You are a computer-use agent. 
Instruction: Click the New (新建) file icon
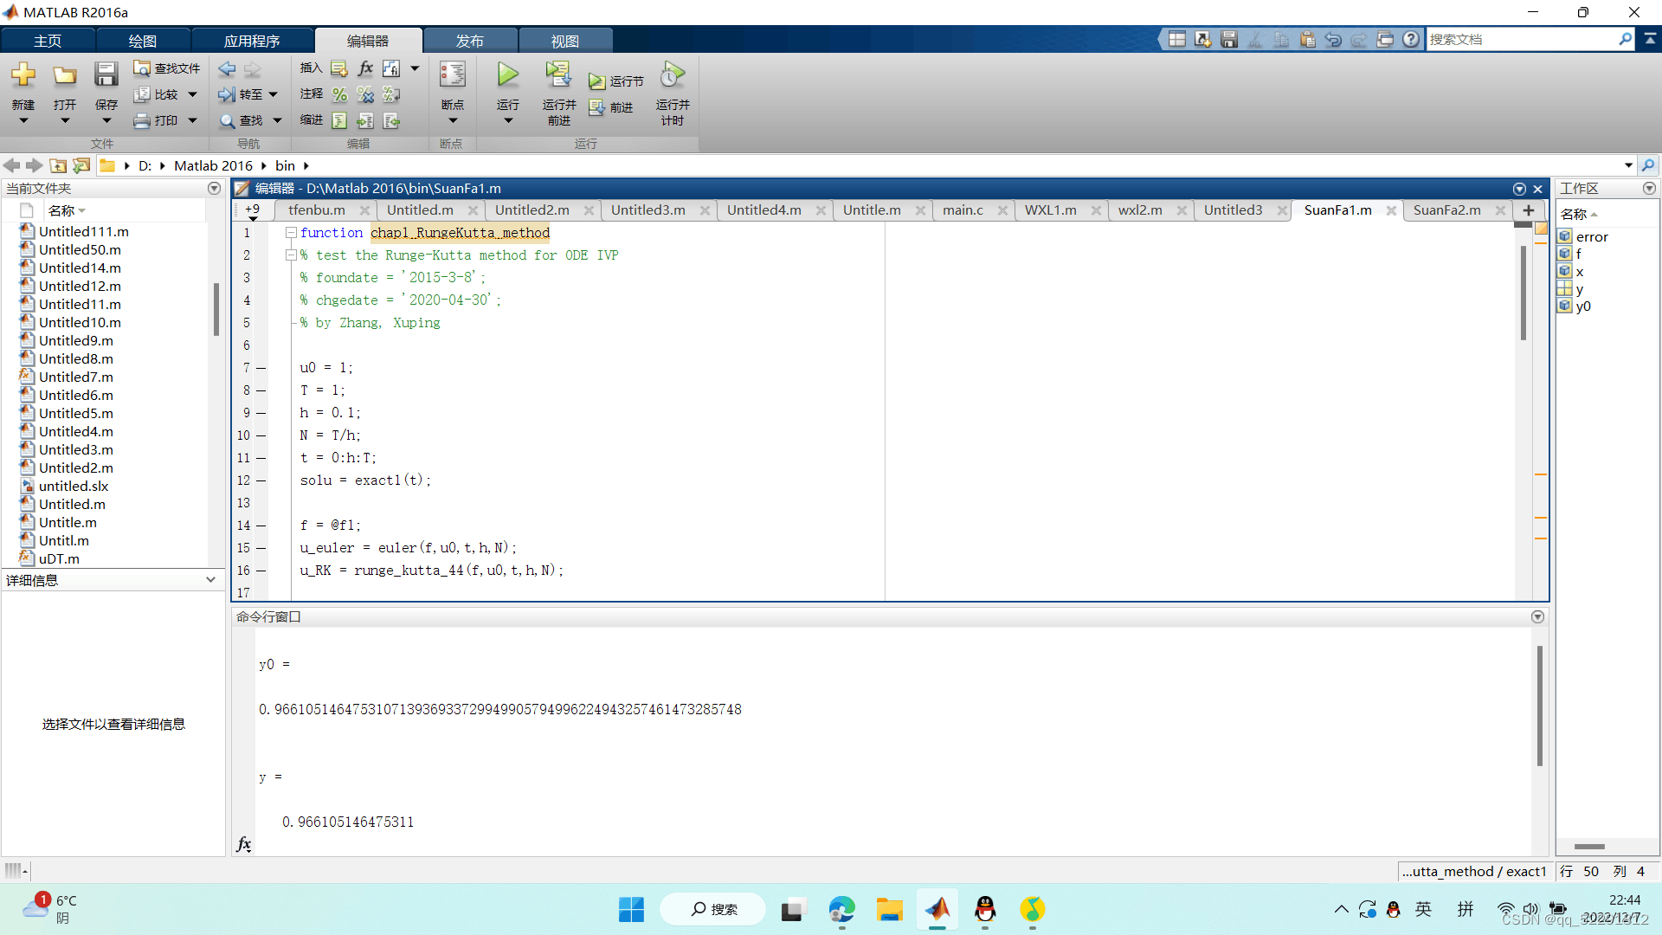click(23, 75)
